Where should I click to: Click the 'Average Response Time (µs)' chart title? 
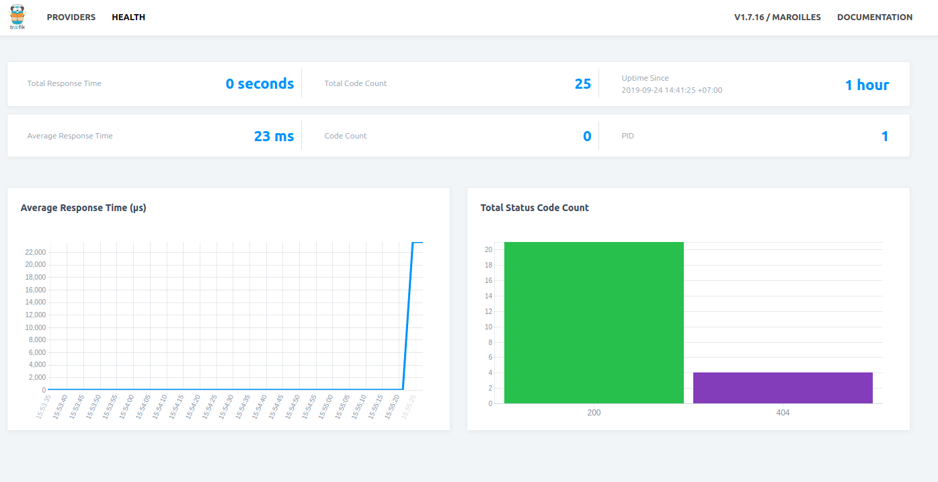tap(83, 208)
